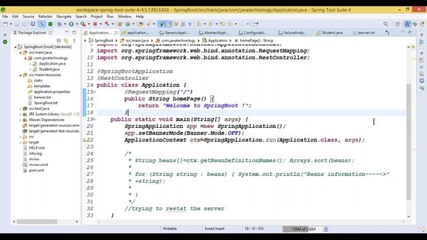
Task: Click the Show List overflow tabs icon
Action: [x=387, y=33]
